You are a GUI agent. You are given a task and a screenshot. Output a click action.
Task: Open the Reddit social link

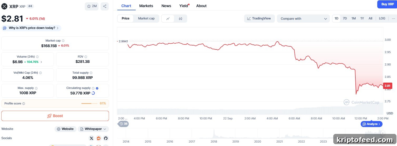pos(99,138)
